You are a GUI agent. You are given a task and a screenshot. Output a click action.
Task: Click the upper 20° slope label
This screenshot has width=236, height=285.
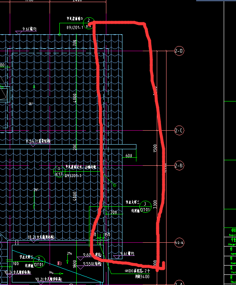31,104
